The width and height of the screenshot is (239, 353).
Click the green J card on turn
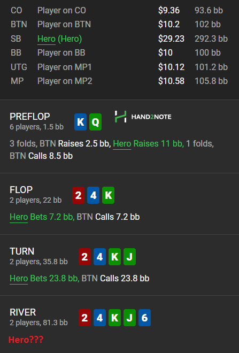pos(129,257)
